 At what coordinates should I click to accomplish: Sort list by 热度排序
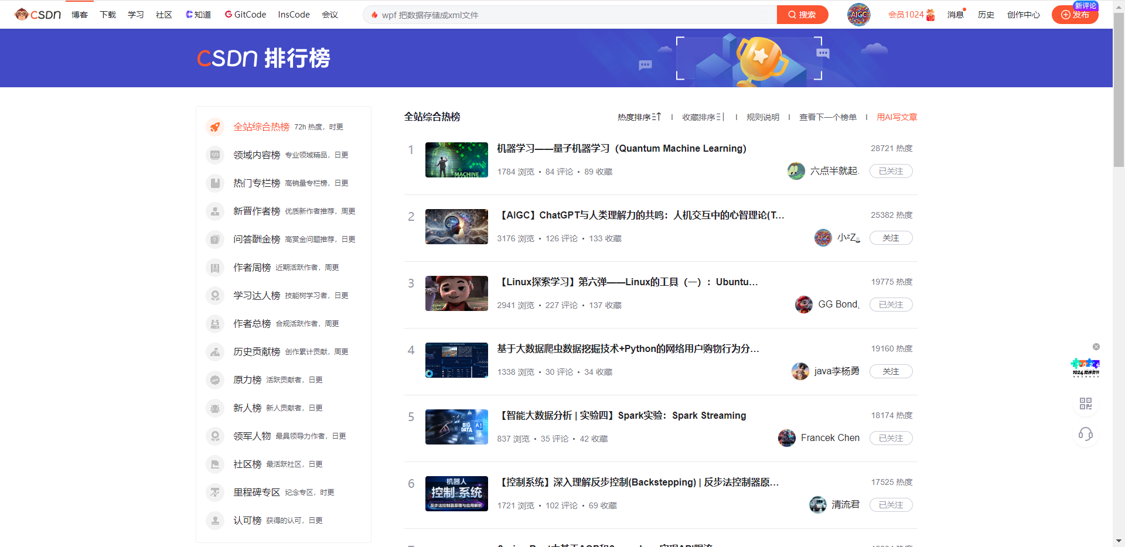(x=639, y=117)
